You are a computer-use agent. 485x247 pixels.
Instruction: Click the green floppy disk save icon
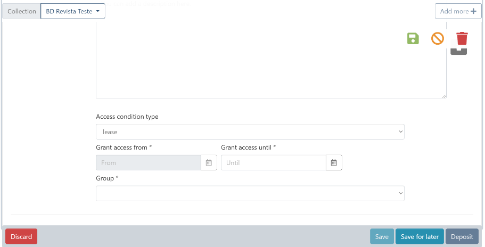[x=413, y=38]
